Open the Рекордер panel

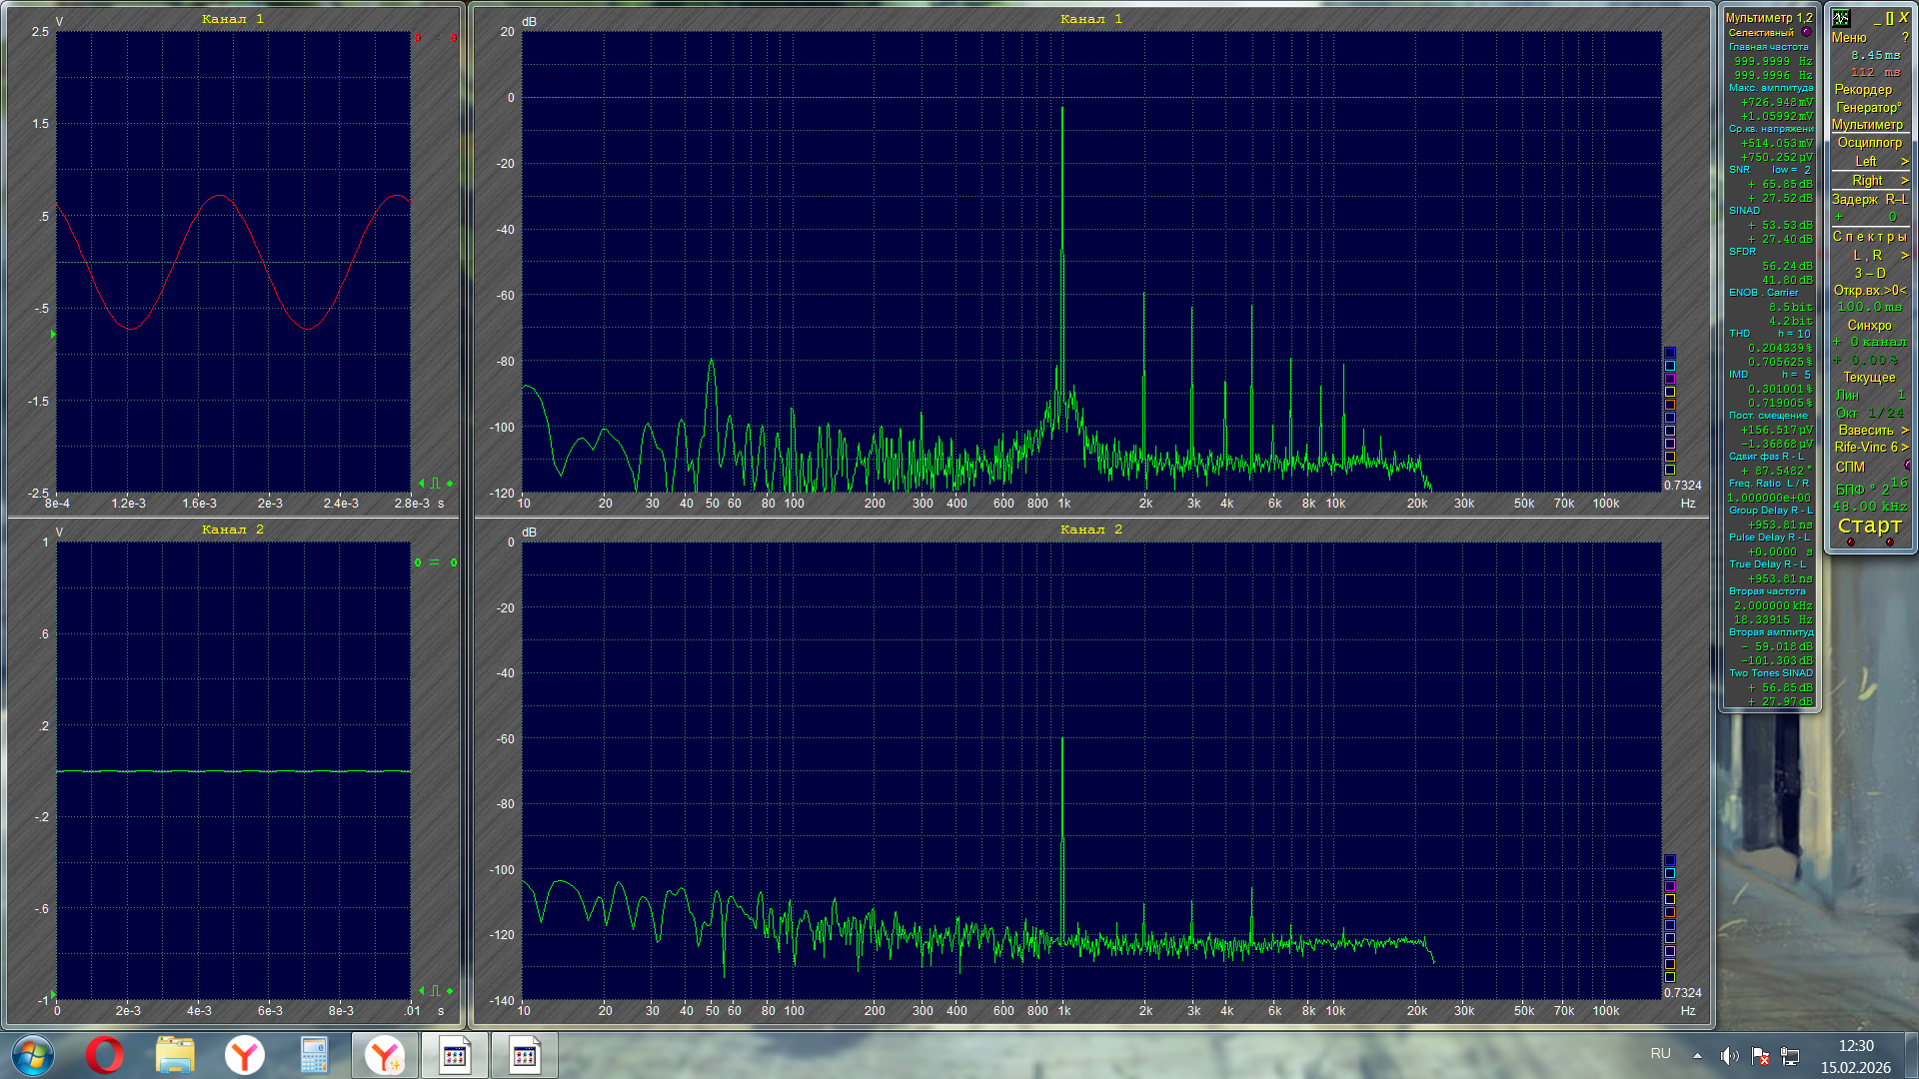point(1863,90)
